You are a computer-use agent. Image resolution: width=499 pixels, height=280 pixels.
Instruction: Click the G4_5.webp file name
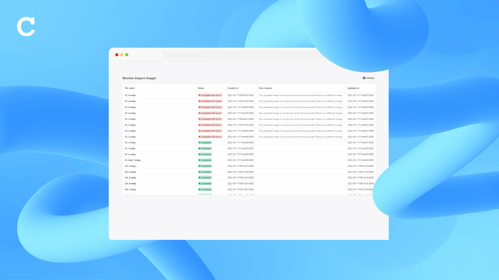click(130, 189)
